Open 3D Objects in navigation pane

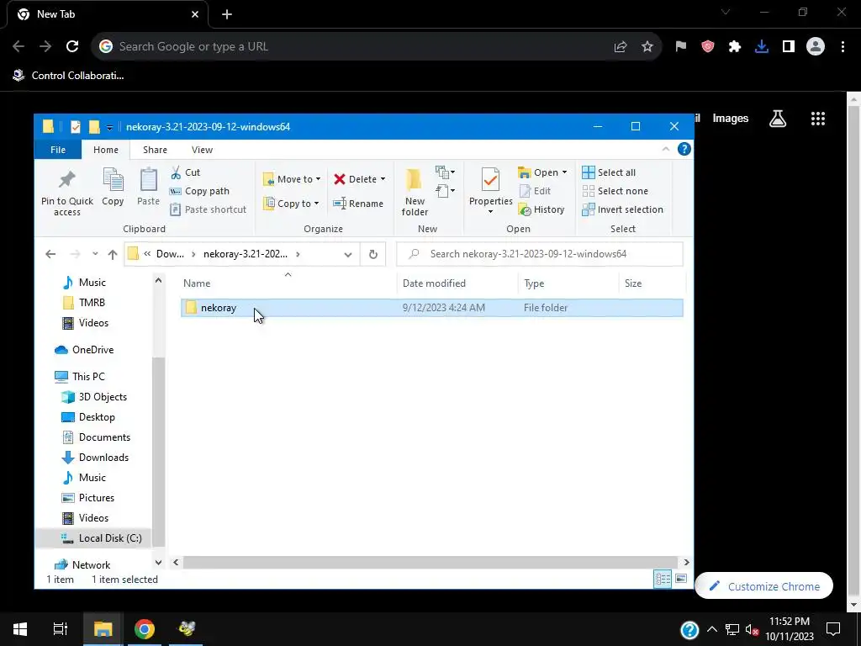coord(103,397)
